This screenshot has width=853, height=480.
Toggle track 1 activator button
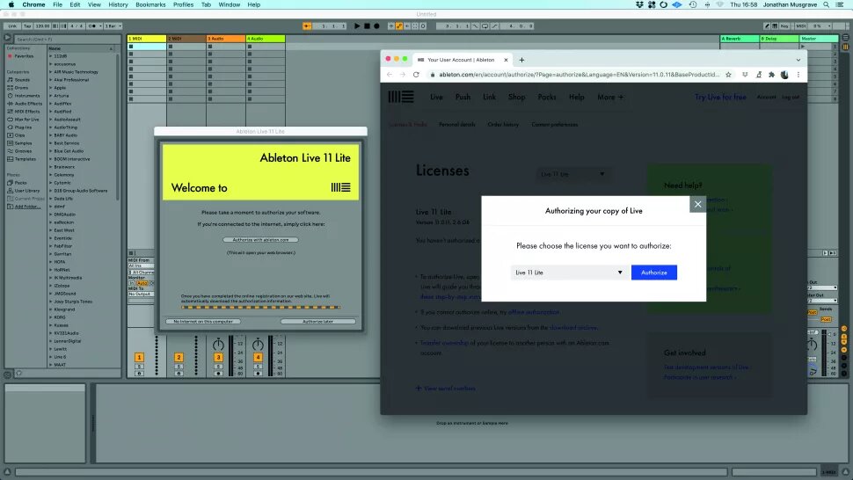(139, 357)
